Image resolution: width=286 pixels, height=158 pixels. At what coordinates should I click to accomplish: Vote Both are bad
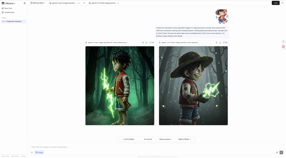(x=165, y=139)
